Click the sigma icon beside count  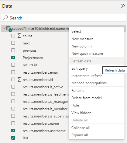tap(19, 36)
